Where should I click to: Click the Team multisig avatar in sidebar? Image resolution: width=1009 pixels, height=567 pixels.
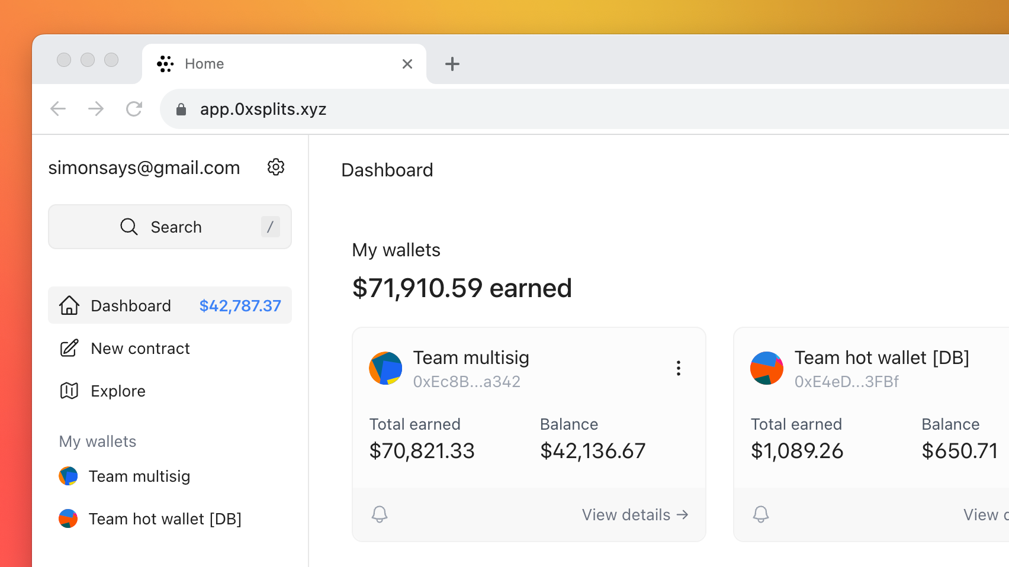pos(68,476)
